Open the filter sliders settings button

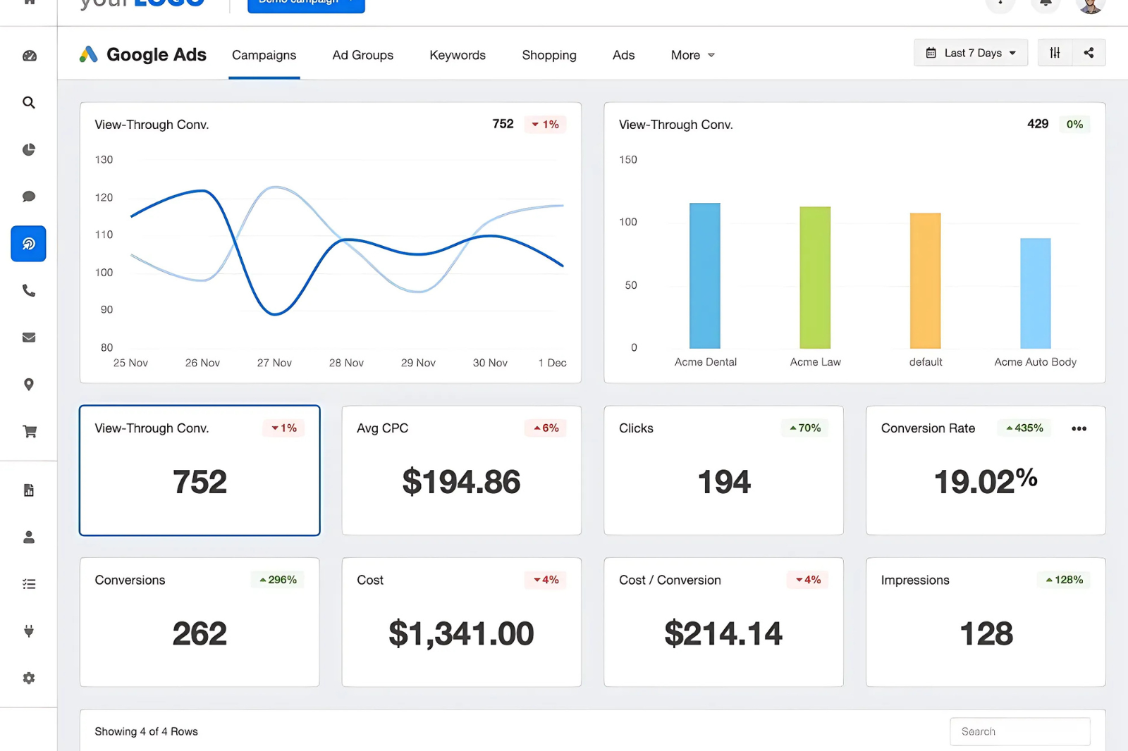pyautogui.click(x=1055, y=53)
